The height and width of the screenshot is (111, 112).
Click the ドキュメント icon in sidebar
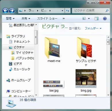pos(11,42)
